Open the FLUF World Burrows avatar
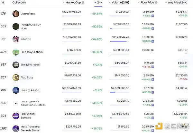The width and height of the screenshot is (193, 133). (16, 116)
